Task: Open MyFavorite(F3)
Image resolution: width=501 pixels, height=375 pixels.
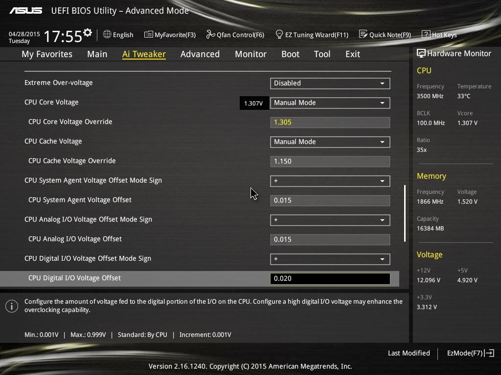Action: pos(170,35)
